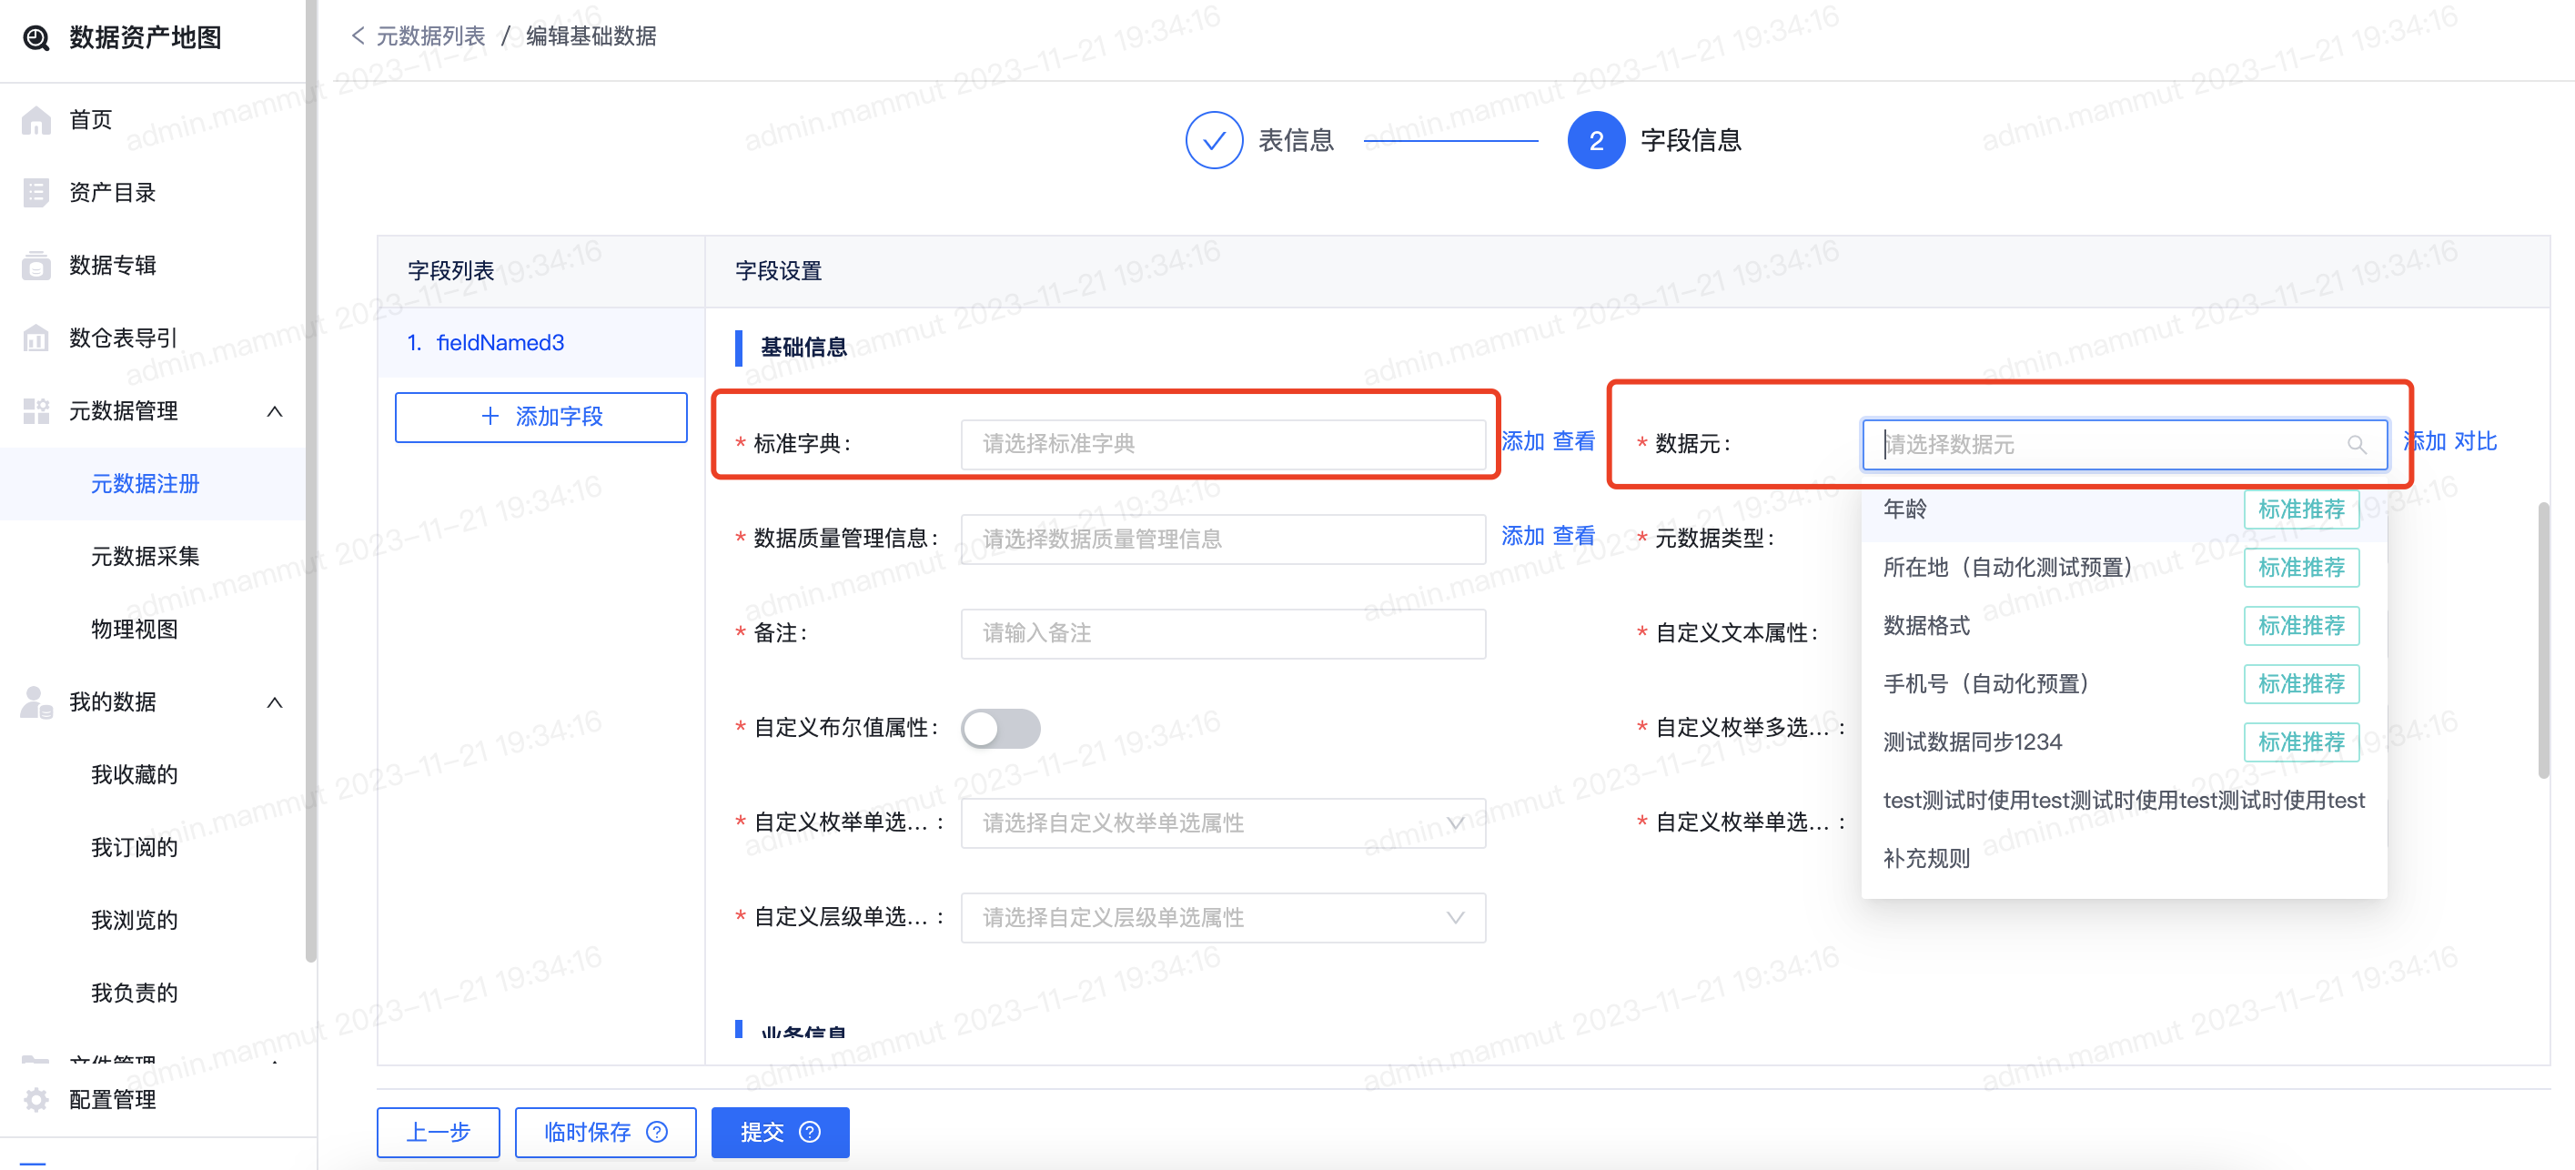Viewport: 2575px width, 1170px height.
Task: Click the sidebar vertical scrollbar
Action: coord(310,479)
